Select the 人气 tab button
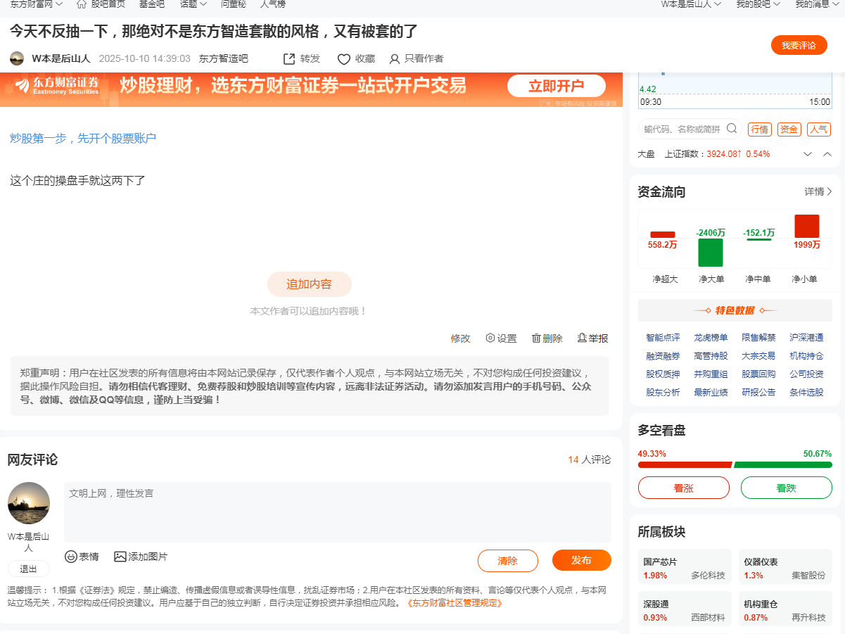Image resolution: width=845 pixels, height=634 pixels. 818,129
